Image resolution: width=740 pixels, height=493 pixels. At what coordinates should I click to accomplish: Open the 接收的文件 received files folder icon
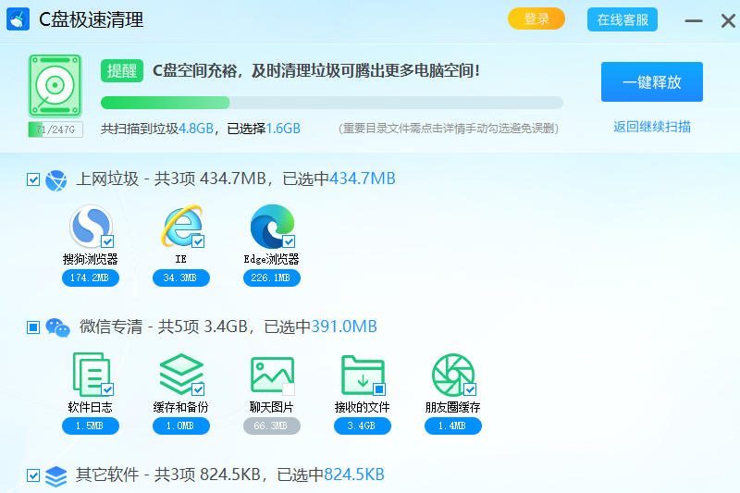[362, 375]
